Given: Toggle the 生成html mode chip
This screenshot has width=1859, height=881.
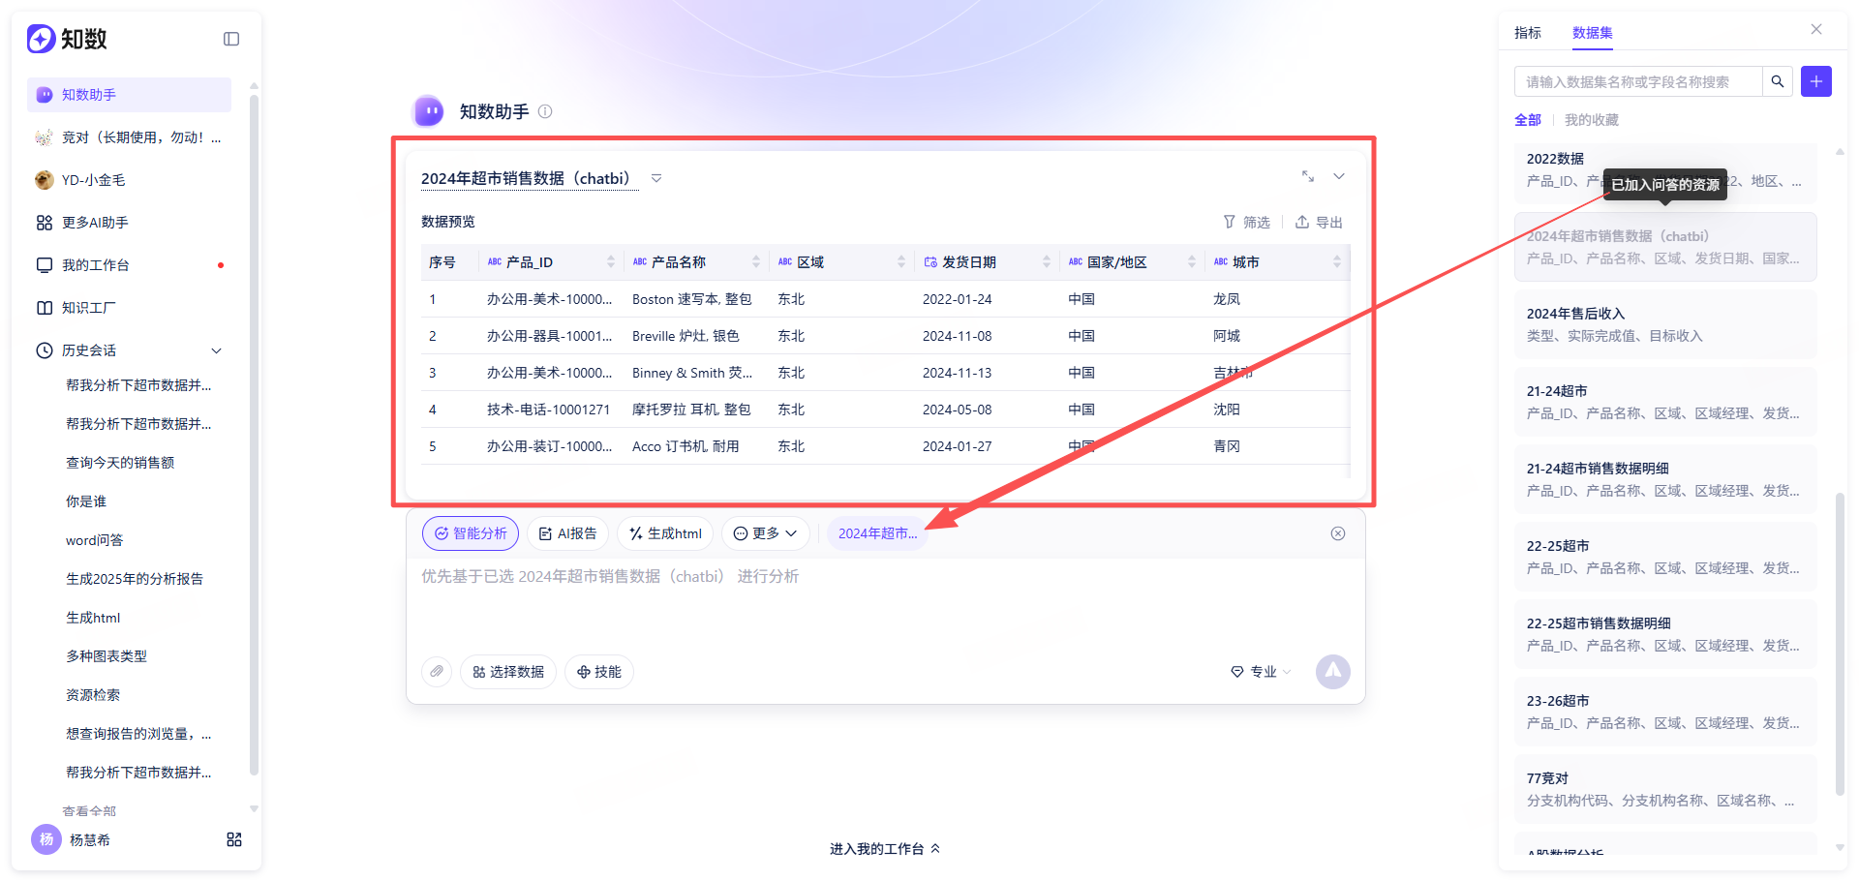Looking at the screenshot, I should coord(665,533).
